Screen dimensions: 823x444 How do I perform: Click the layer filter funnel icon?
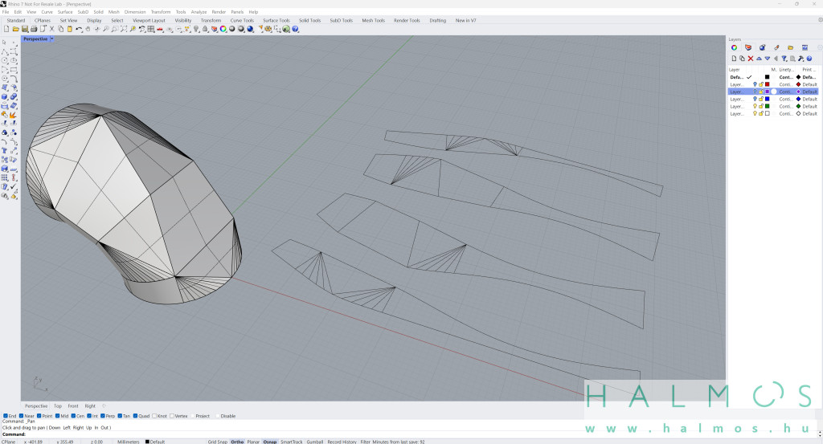click(x=784, y=59)
